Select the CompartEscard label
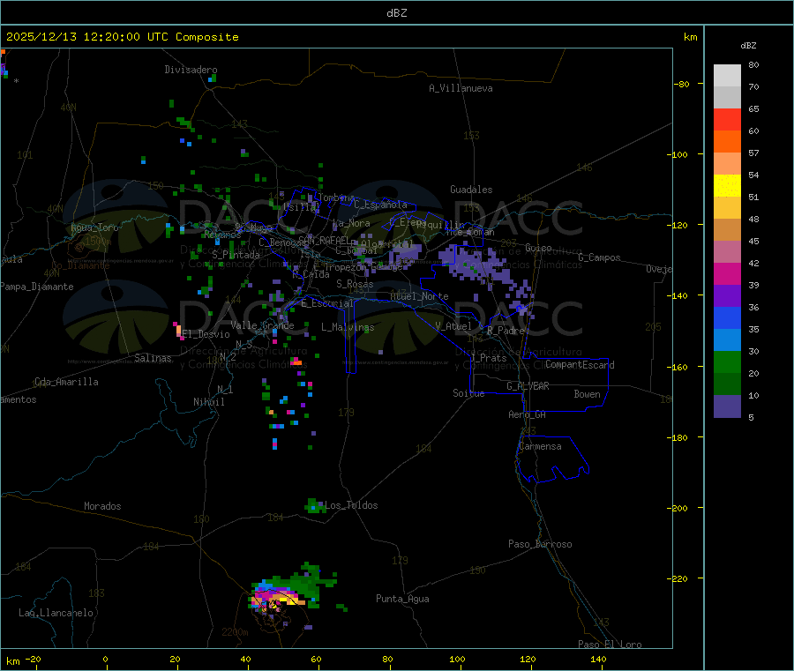794x671 pixels. click(580, 364)
